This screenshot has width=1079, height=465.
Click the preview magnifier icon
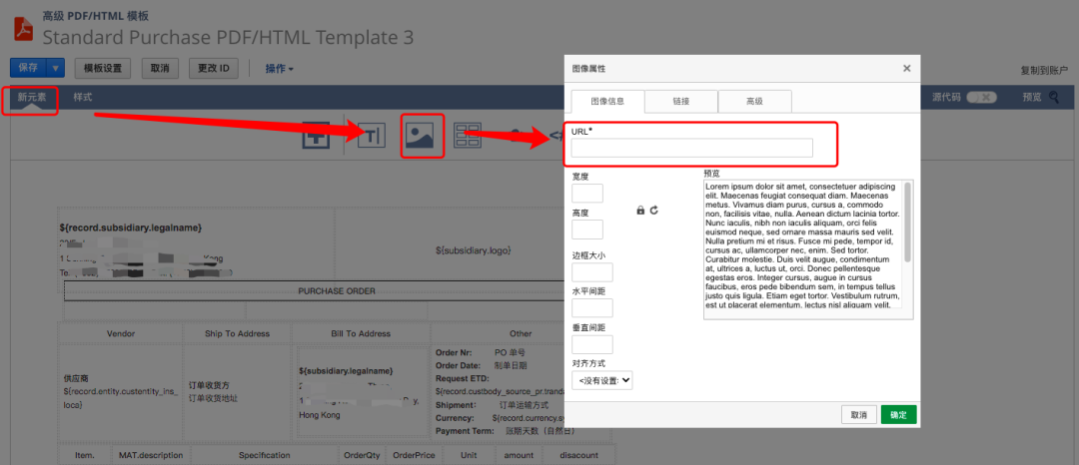[x=1054, y=98]
